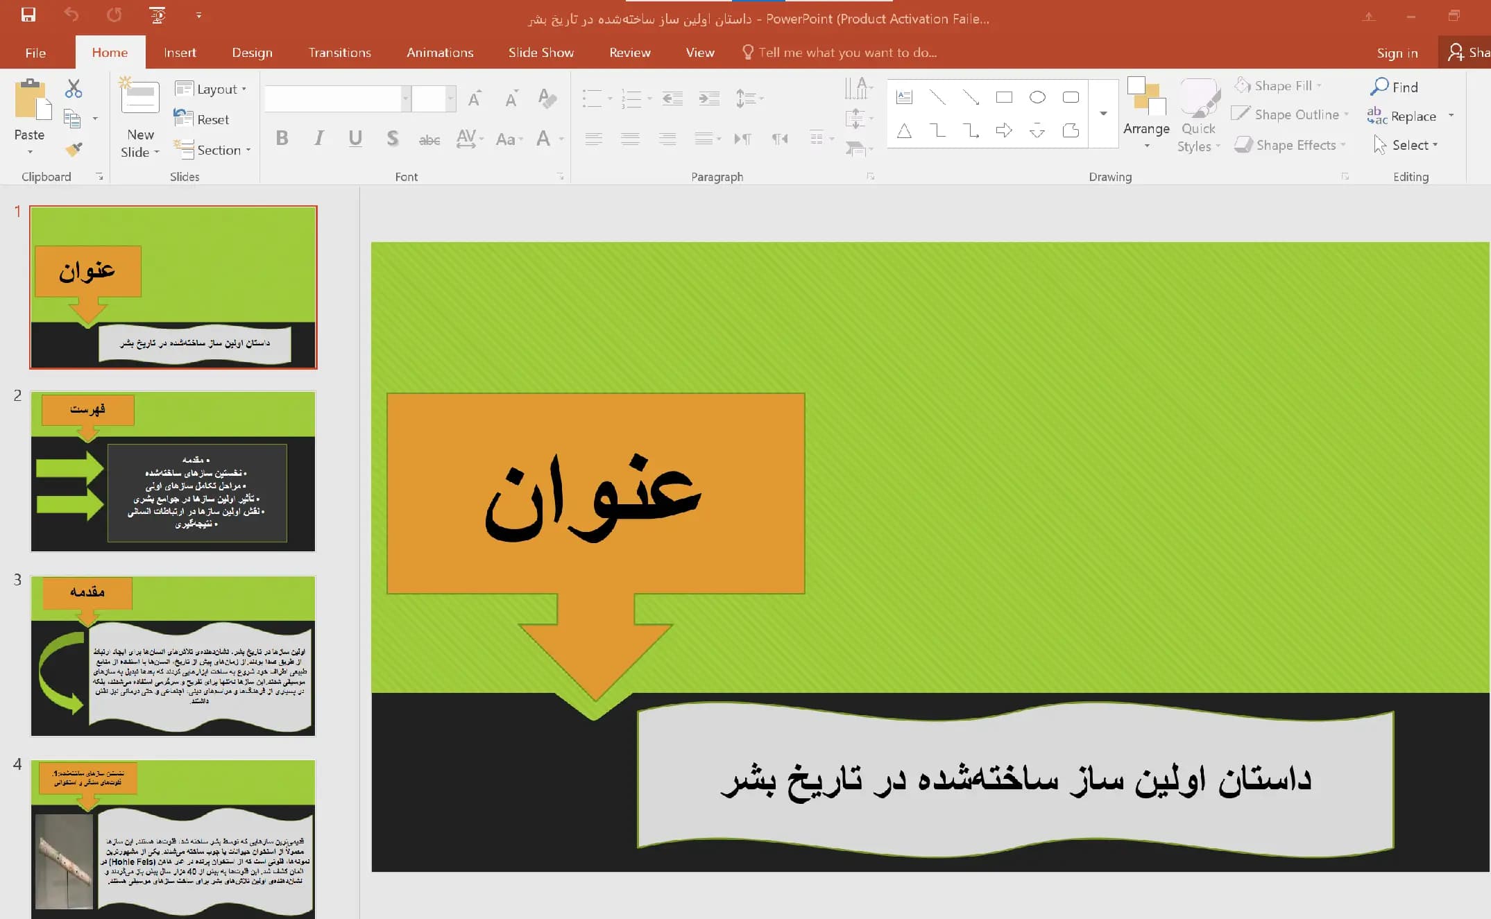The image size is (1491, 919).
Task: Click the Arrange button
Action: [1146, 114]
